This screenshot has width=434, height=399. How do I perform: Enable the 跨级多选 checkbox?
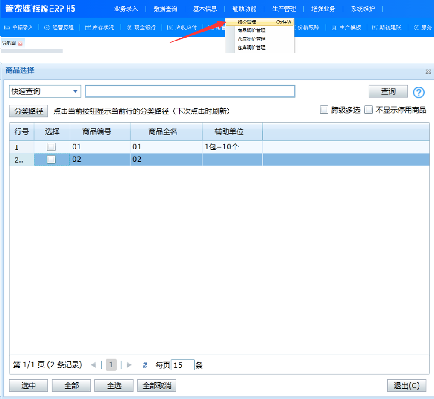[324, 110]
